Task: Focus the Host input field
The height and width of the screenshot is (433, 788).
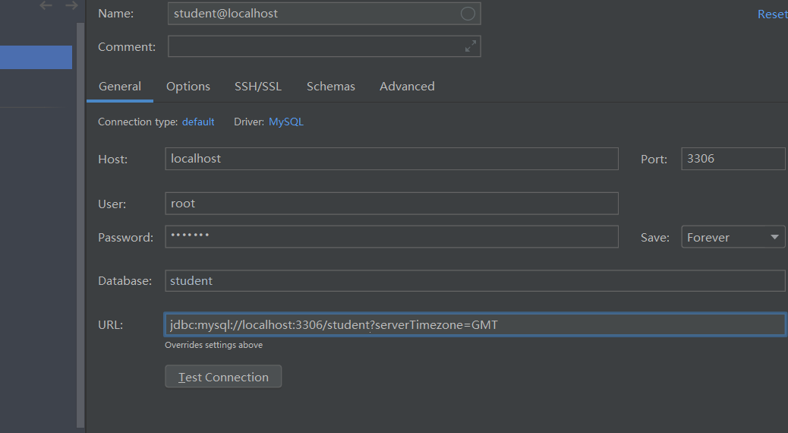Action: [x=392, y=159]
